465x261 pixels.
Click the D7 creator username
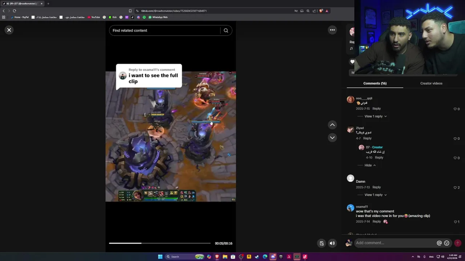pyautogui.click(x=368, y=147)
